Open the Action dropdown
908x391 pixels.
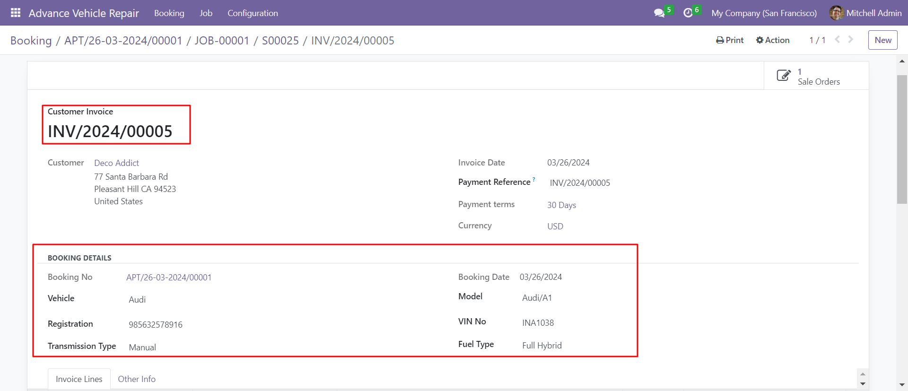(773, 40)
